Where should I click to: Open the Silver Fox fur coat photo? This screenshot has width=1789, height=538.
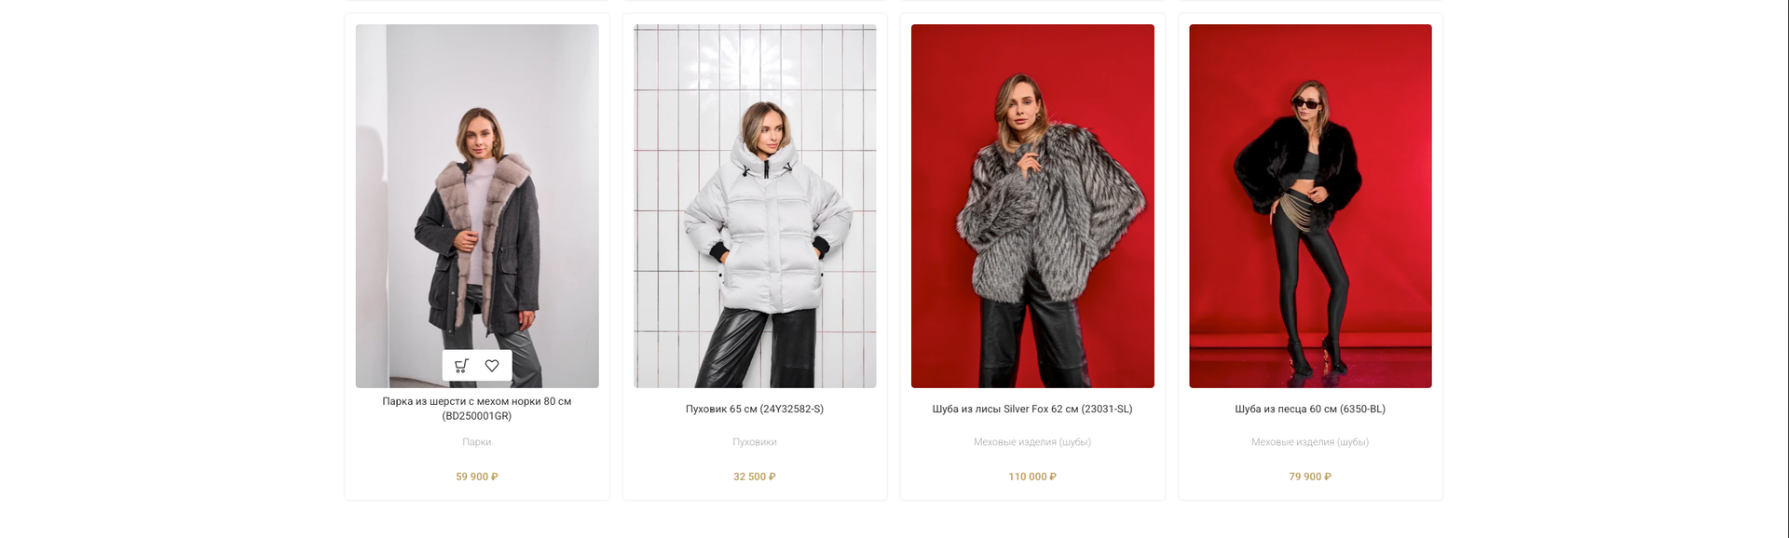(x=1032, y=206)
